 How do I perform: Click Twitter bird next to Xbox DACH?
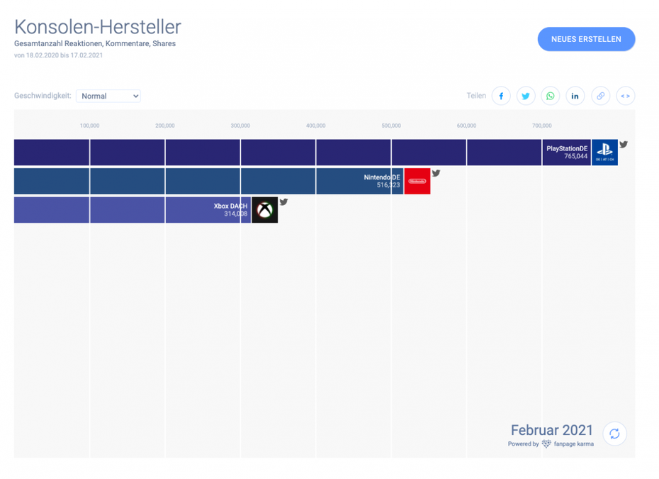pos(283,202)
